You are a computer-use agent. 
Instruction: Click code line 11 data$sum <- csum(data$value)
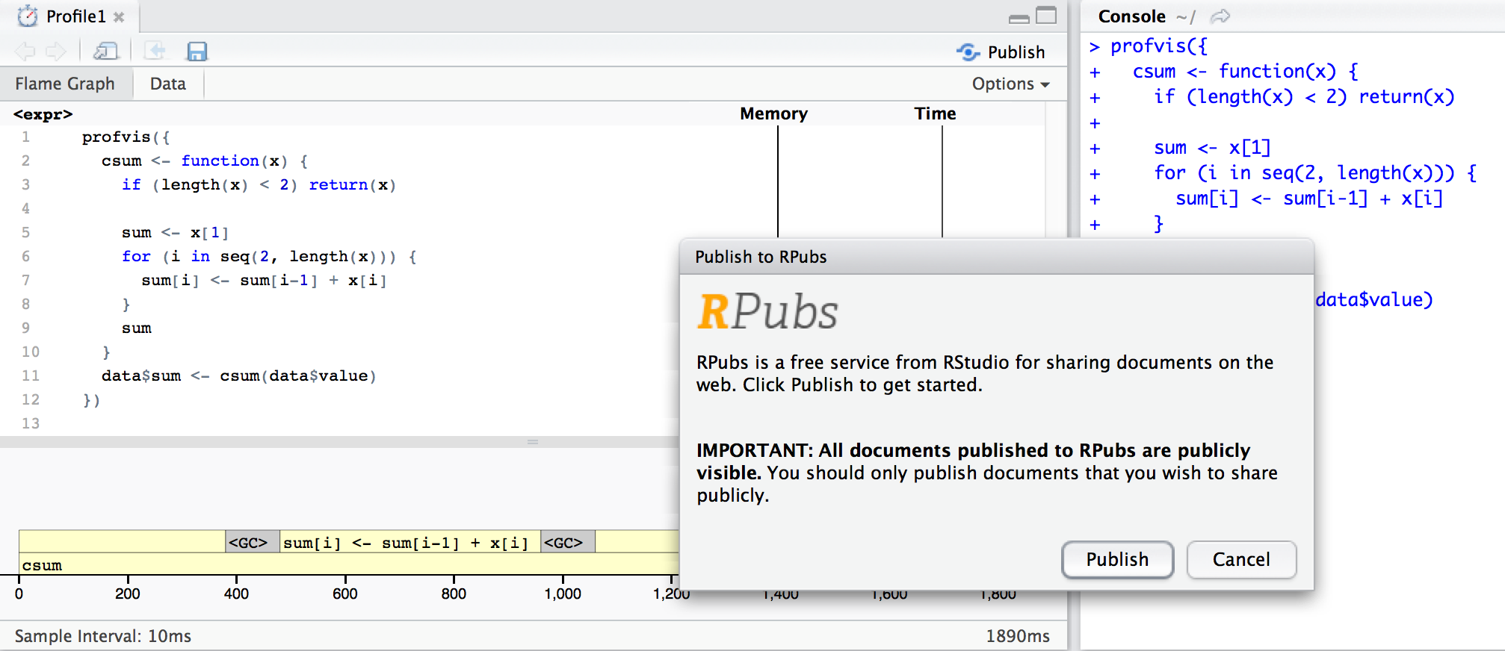[x=239, y=376]
